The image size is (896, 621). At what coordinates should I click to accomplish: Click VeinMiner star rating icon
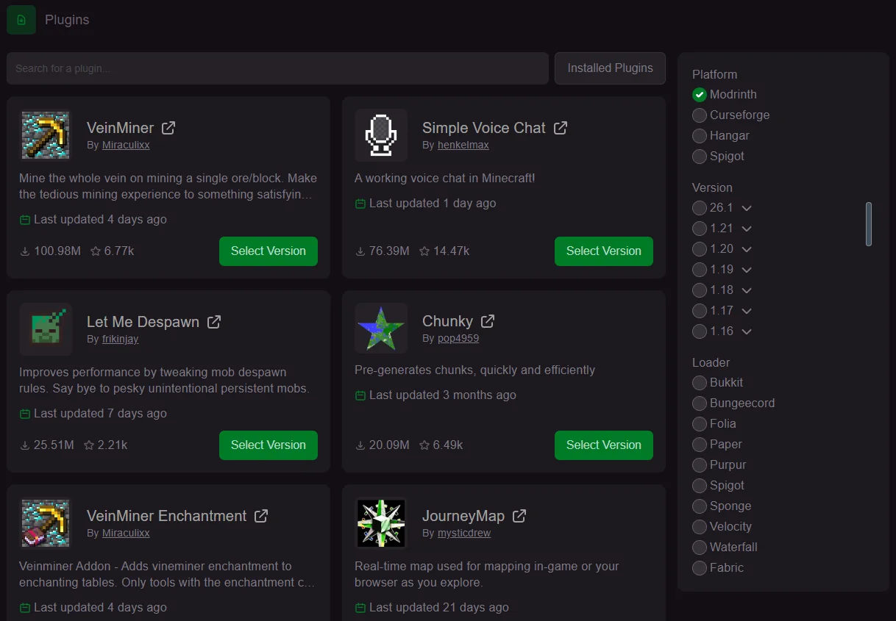point(96,251)
